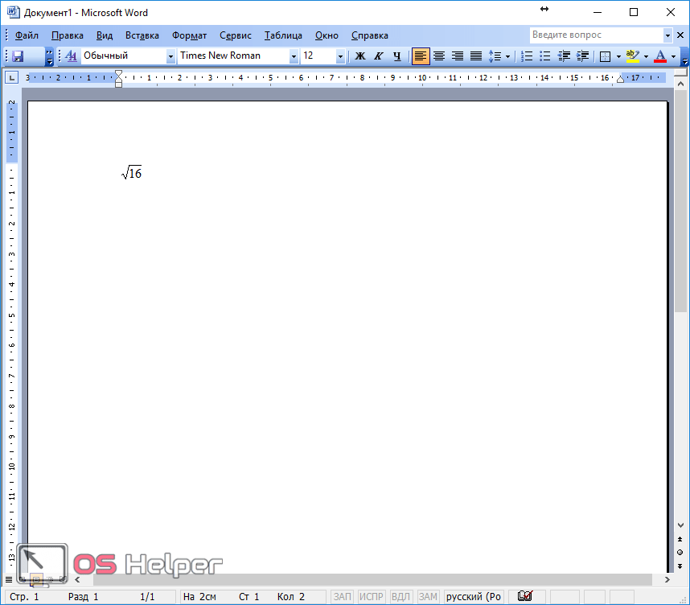Image resolution: width=690 pixels, height=605 pixels.
Task: Click the Save icon in the toolbar
Action: pyautogui.click(x=18, y=56)
